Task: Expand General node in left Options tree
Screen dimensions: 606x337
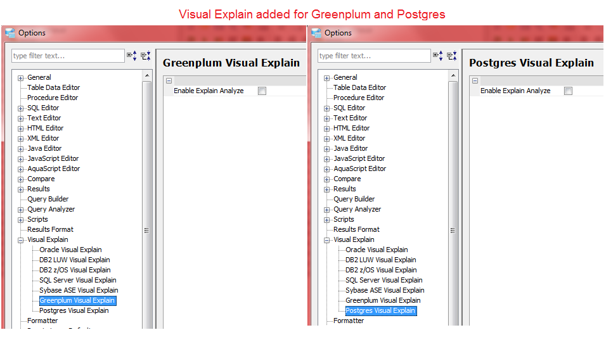Action: (x=20, y=78)
